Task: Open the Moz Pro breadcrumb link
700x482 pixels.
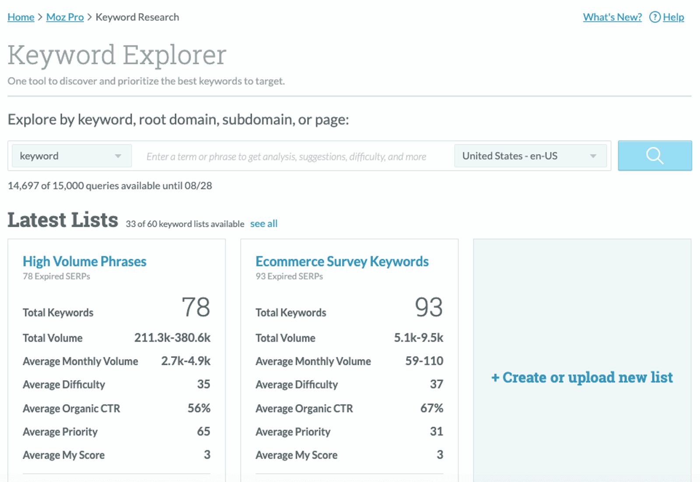Action: coord(65,17)
